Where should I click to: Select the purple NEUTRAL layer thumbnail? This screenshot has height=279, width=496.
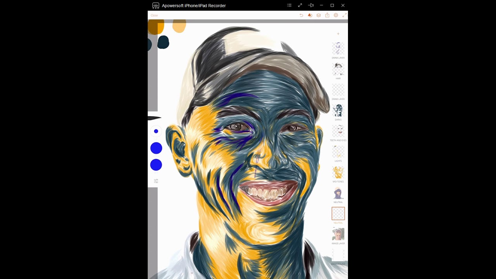click(x=338, y=193)
